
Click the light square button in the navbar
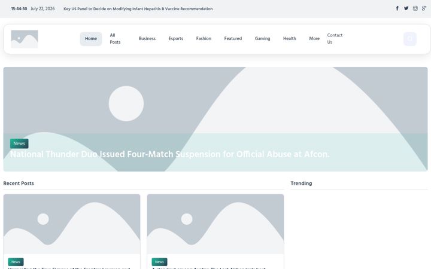410,39
